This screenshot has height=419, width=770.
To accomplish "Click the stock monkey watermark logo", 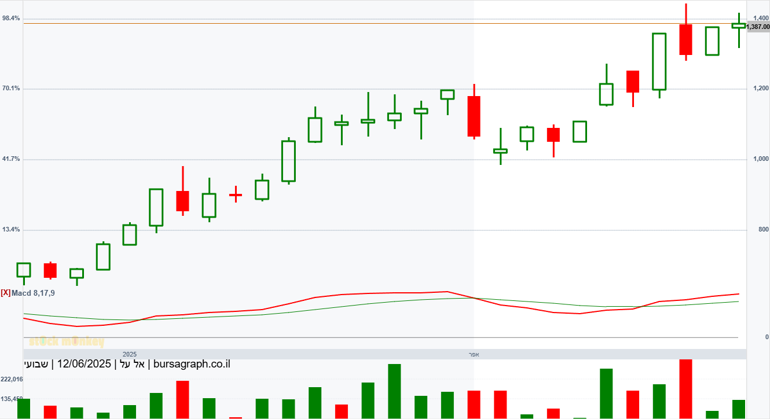I will (x=66, y=341).
